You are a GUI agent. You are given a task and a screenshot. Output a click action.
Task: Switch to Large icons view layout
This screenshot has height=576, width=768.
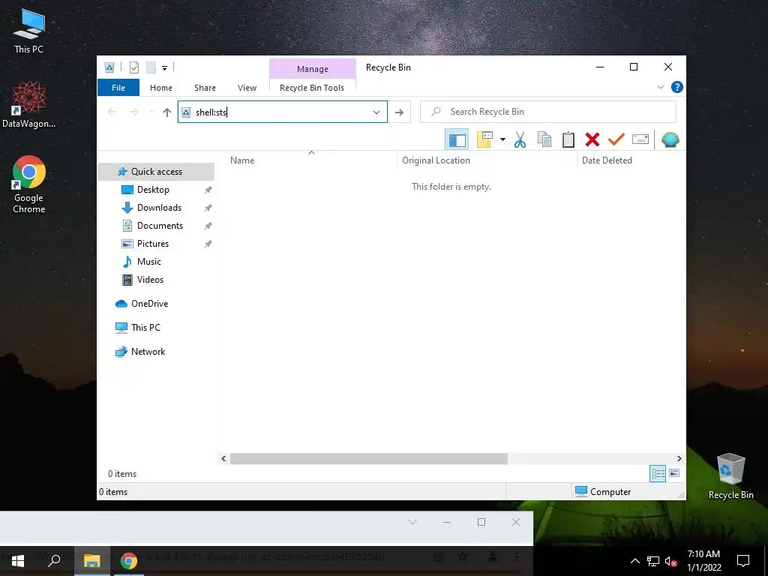pyautogui.click(x=674, y=473)
